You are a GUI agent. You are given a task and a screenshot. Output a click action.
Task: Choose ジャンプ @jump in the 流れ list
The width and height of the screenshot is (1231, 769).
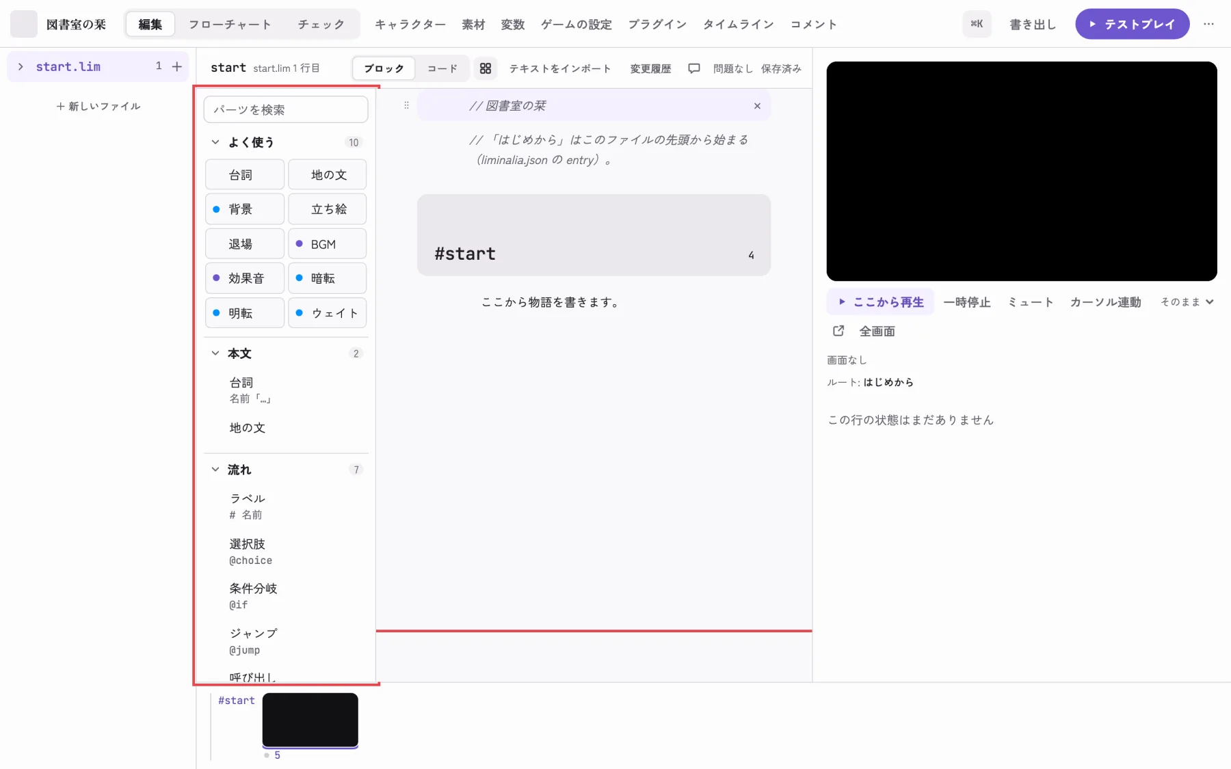[x=286, y=641]
